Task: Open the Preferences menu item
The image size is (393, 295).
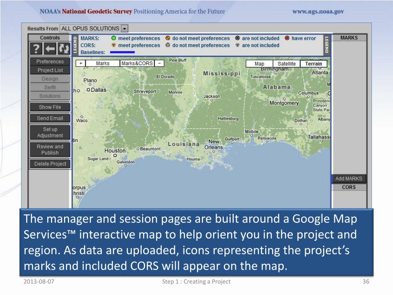Action: pos(50,61)
